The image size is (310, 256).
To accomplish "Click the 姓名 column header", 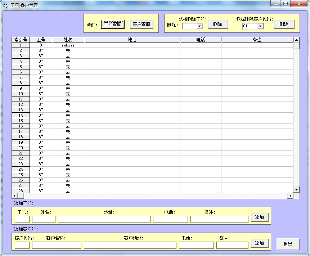I will pyautogui.click(x=68, y=40).
